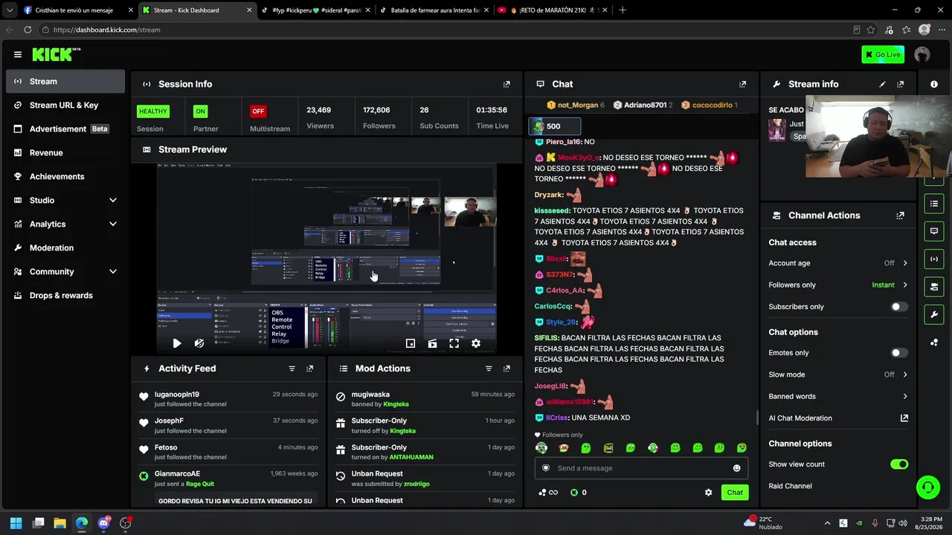Open the Banned words settings
Viewport: 952px width, 535px height.
838,396
